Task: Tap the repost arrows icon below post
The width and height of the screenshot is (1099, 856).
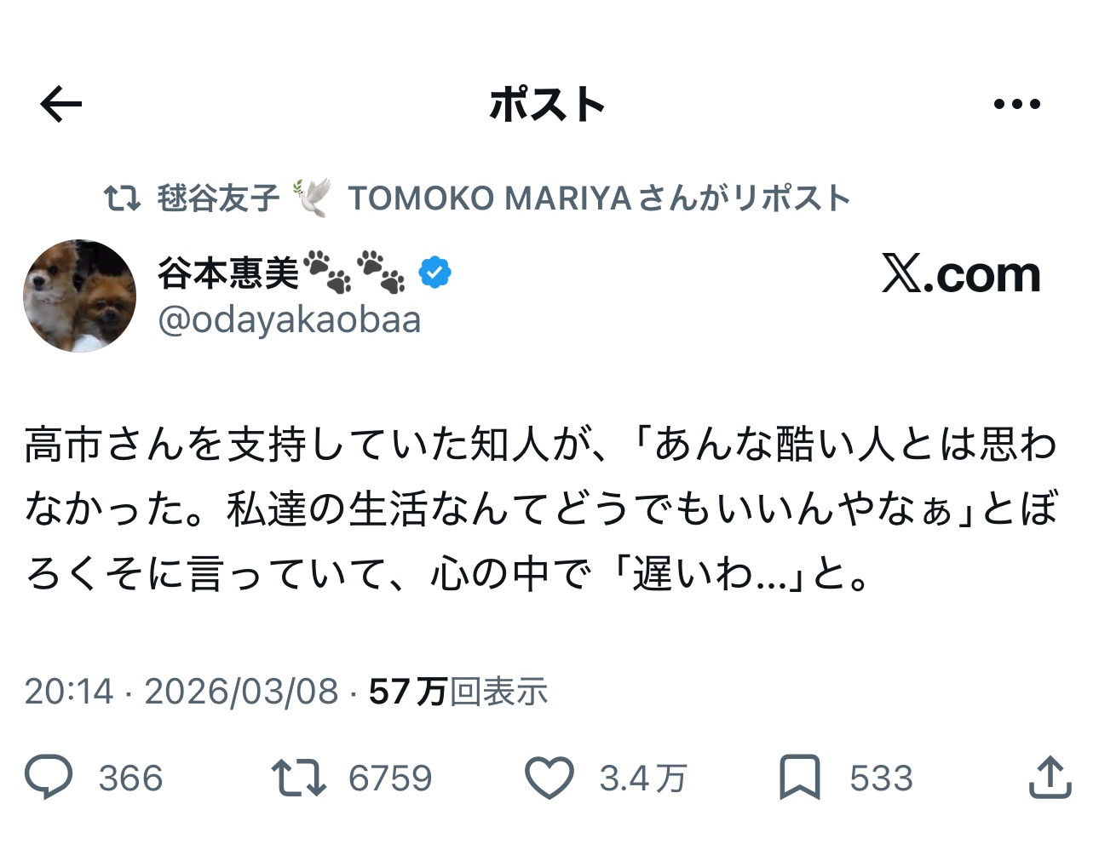Action: pos(298,778)
